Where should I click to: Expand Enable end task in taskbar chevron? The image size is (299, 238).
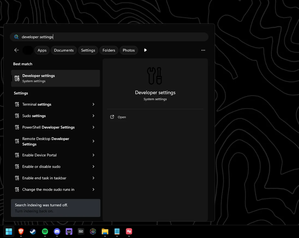93,178
